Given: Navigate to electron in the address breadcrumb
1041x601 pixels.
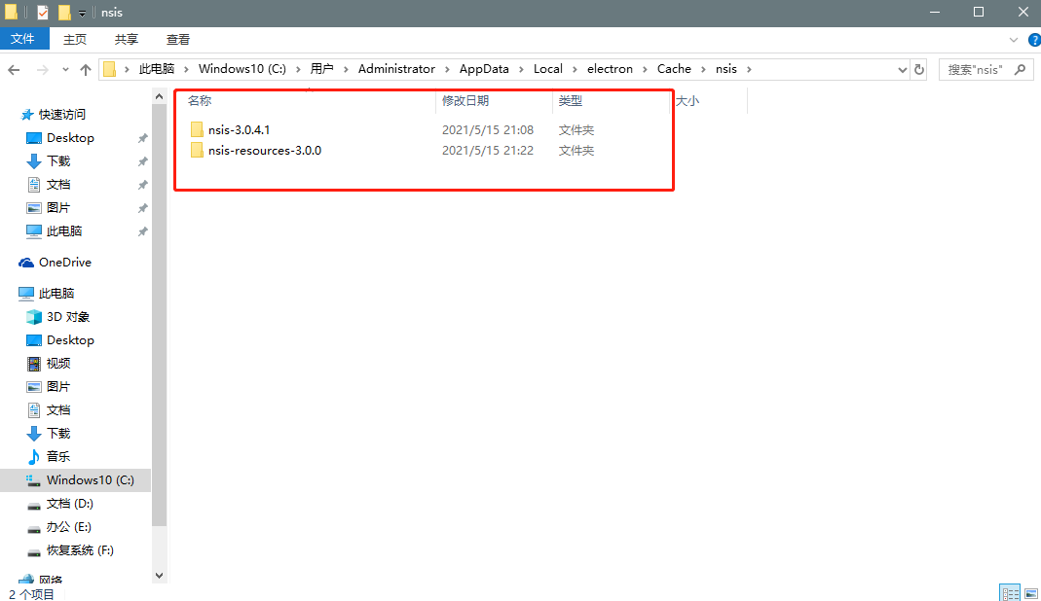Looking at the screenshot, I should coord(610,68).
